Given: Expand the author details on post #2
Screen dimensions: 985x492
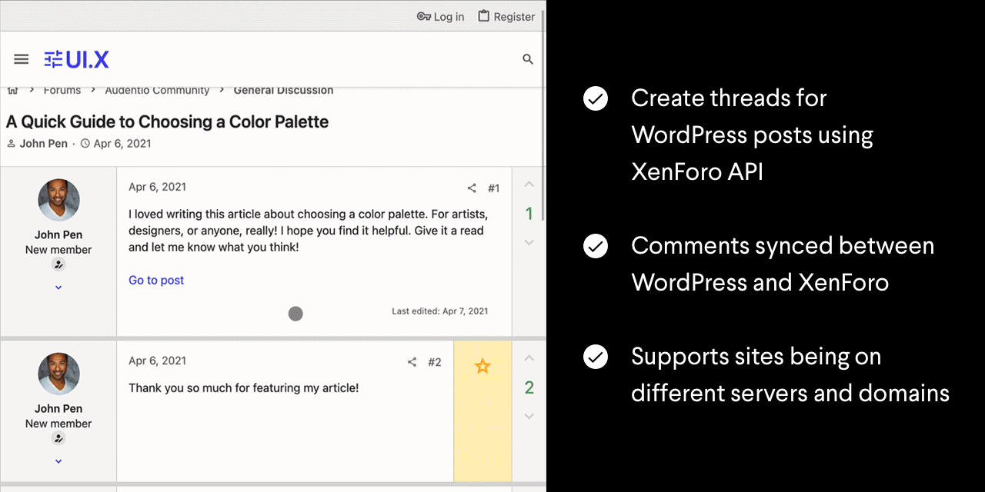Looking at the screenshot, I should pos(58,460).
